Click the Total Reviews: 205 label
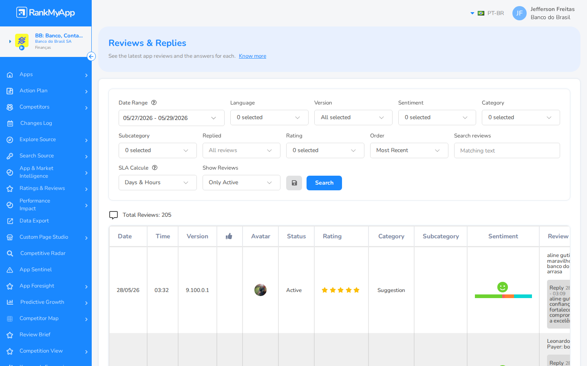This screenshot has width=587, height=366. pyautogui.click(x=147, y=215)
